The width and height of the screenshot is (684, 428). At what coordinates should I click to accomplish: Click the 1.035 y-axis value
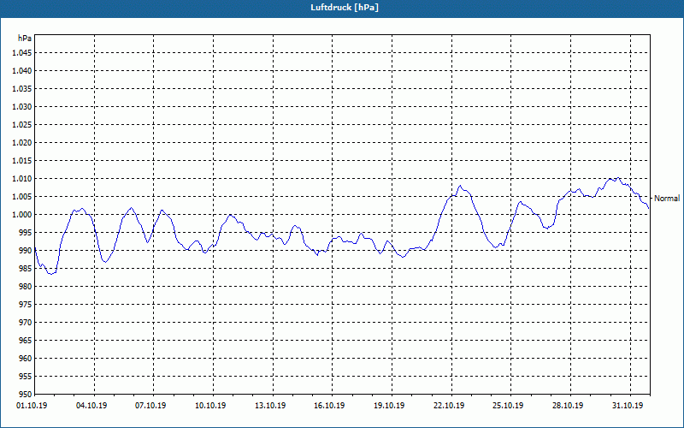click(x=23, y=89)
